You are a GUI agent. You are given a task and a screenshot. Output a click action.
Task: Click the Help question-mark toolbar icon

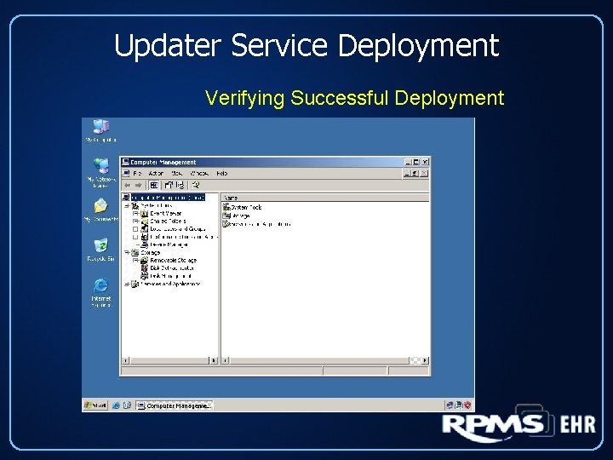click(196, 185)
